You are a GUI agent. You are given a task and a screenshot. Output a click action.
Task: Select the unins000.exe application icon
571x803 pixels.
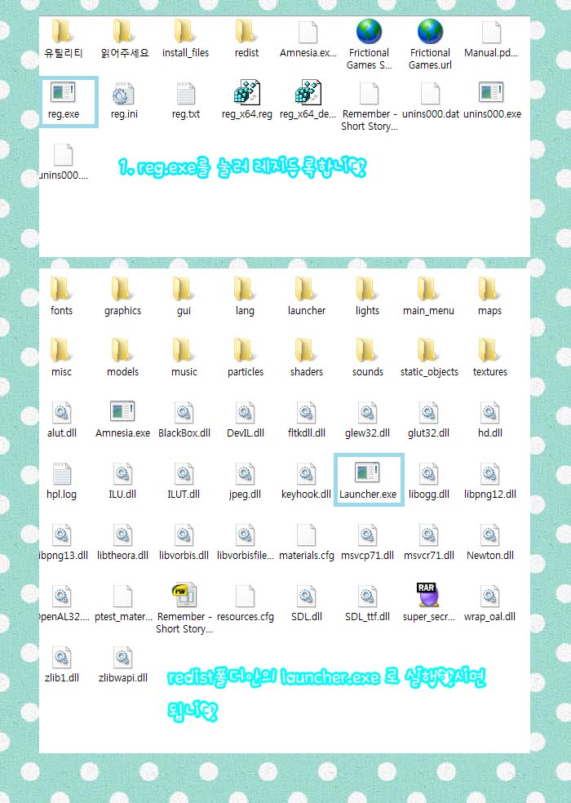(491, 93)
